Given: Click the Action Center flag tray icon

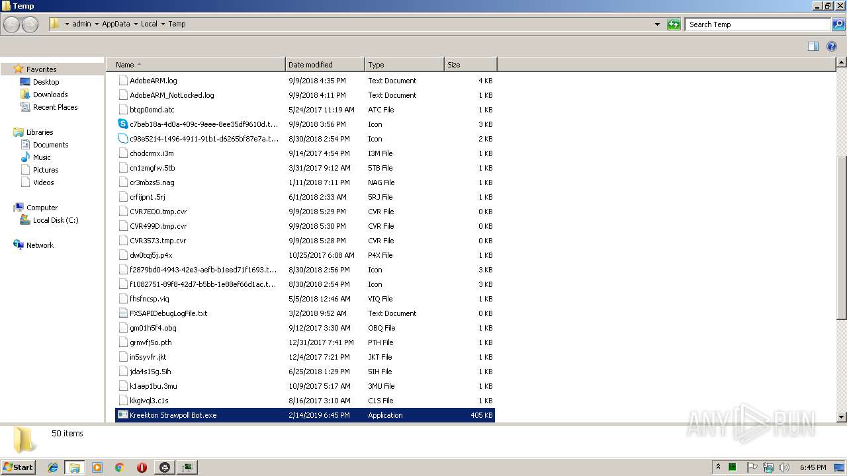Looking at the screenshot, I should [752, 467].
